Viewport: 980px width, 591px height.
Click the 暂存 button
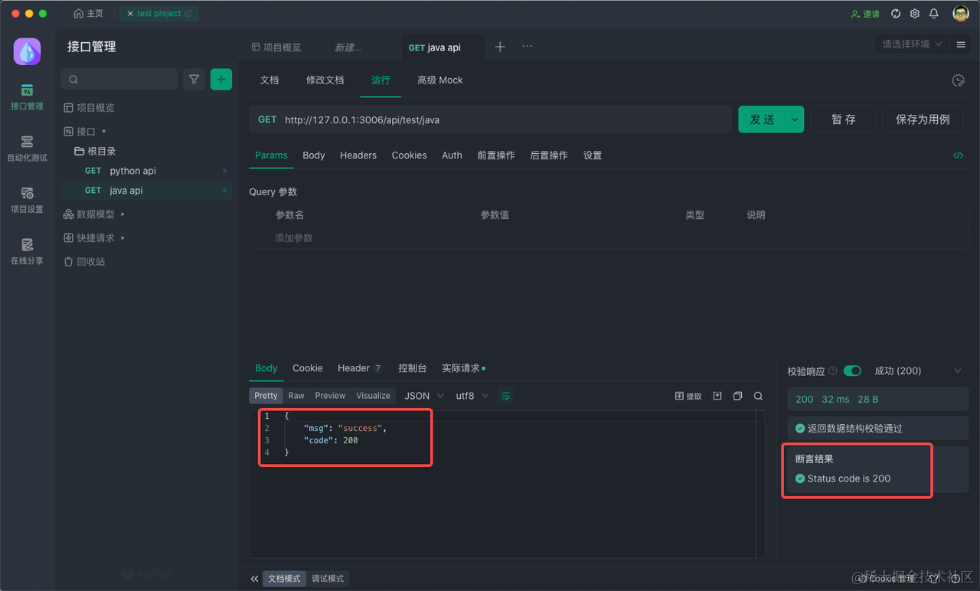pyautogui.click(x=844, y=119)
